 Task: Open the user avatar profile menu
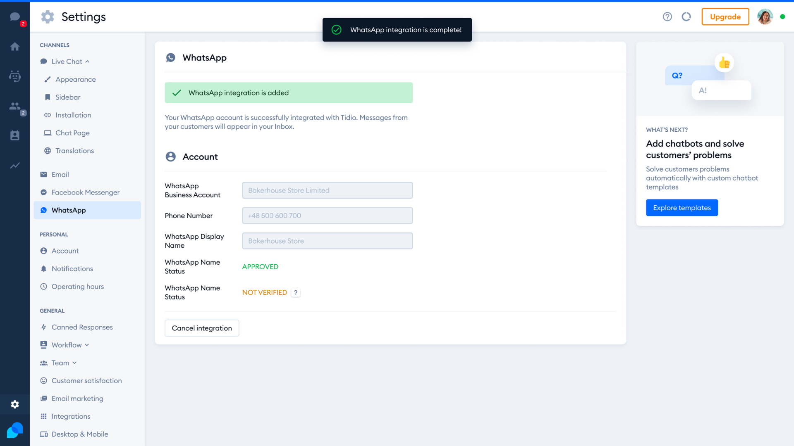click(765, 17)
